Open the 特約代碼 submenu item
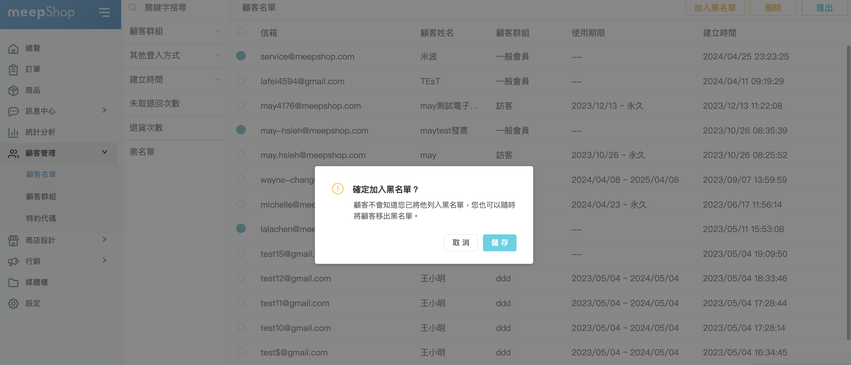The width and height of the screenshot is (851, 365). pos(41,218)
